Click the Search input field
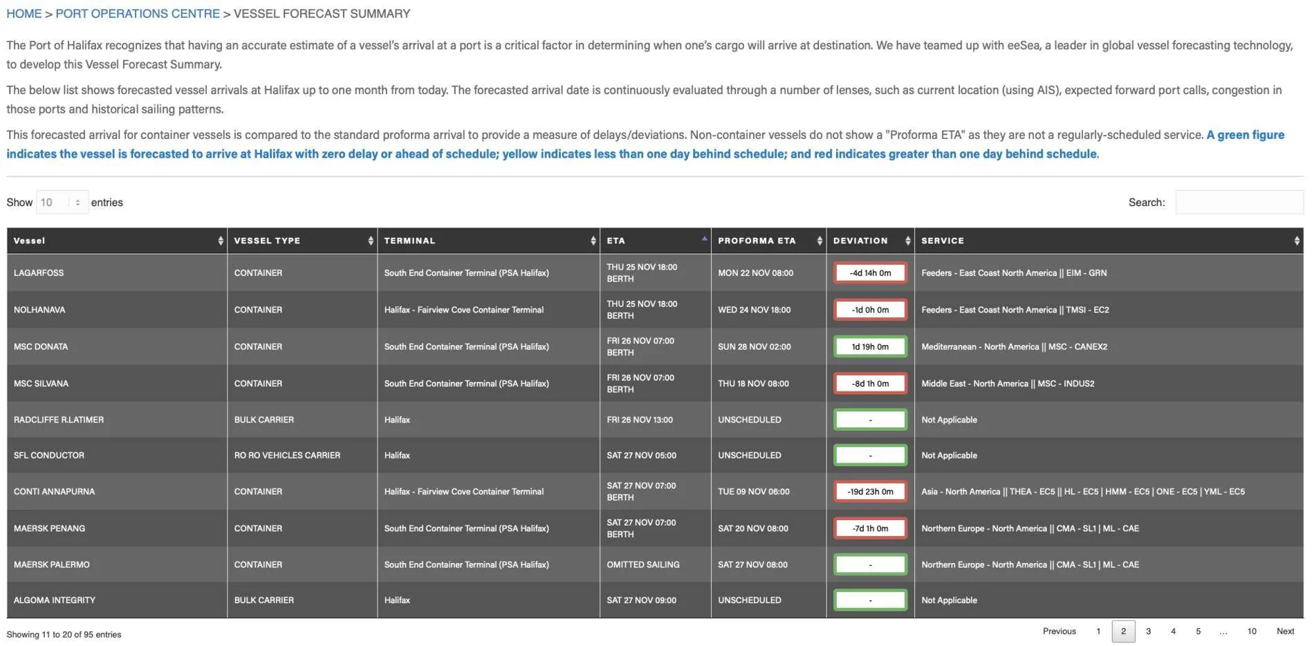 point(1239,202)
